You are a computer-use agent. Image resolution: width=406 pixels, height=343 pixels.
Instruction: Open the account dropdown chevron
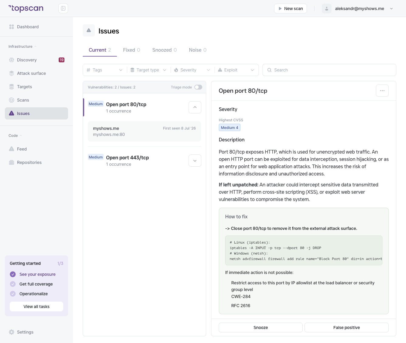pyautogui.click(x=391, y=9)
